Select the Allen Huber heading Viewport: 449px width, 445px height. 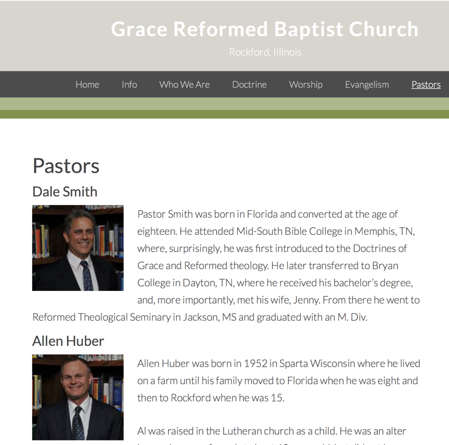[68, 341]
